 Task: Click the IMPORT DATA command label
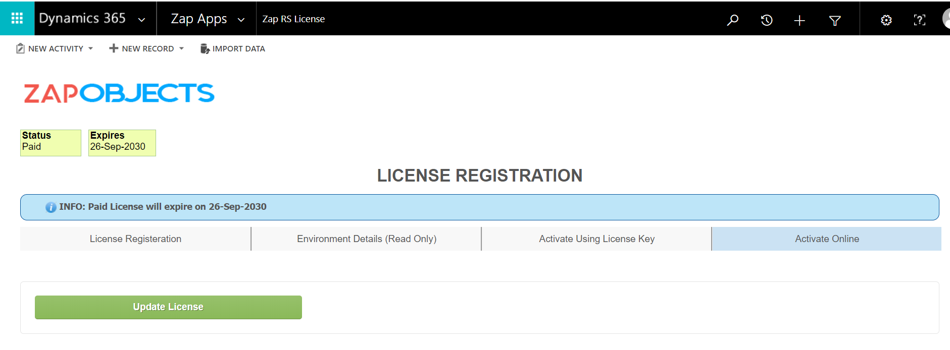click(239, 49)
